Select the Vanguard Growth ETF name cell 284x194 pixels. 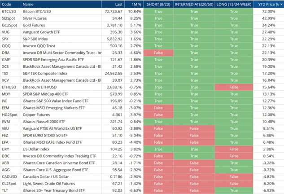61,32
